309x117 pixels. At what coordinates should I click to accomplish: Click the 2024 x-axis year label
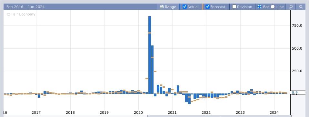[274, 113]
